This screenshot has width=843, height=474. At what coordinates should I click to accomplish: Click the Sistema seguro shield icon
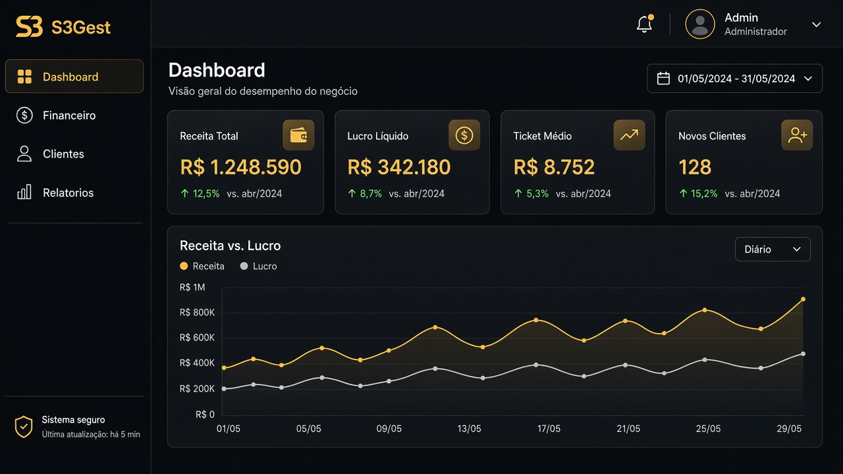coord(24,427)
